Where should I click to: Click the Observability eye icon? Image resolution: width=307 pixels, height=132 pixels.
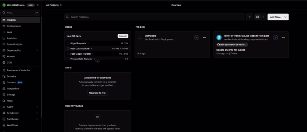pyautogui.click(x=4, y=50)
